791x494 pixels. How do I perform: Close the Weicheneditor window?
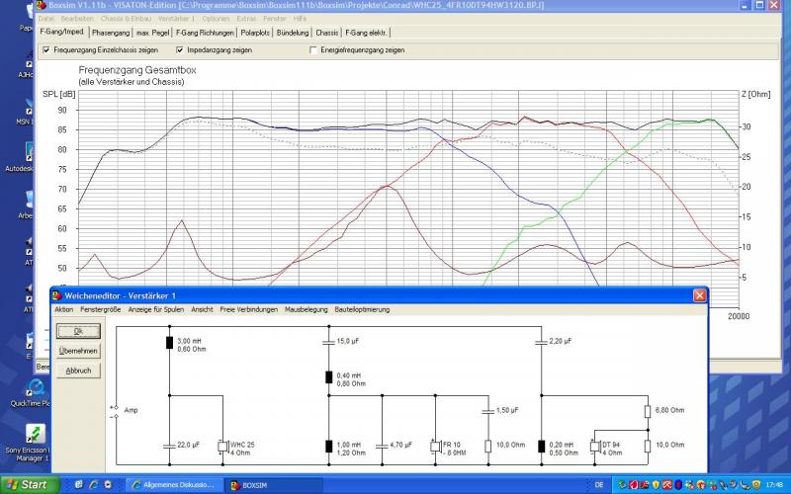699,294
